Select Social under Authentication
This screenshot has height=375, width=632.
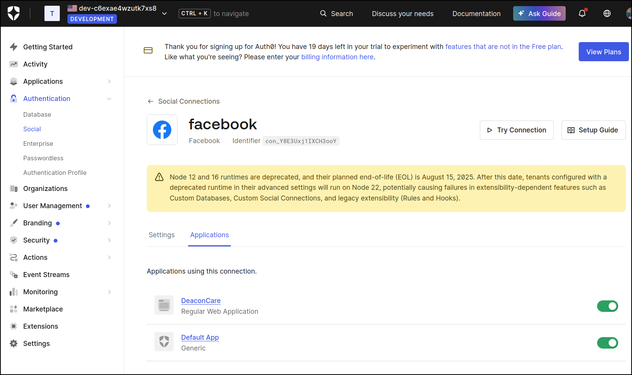[32, 129]
